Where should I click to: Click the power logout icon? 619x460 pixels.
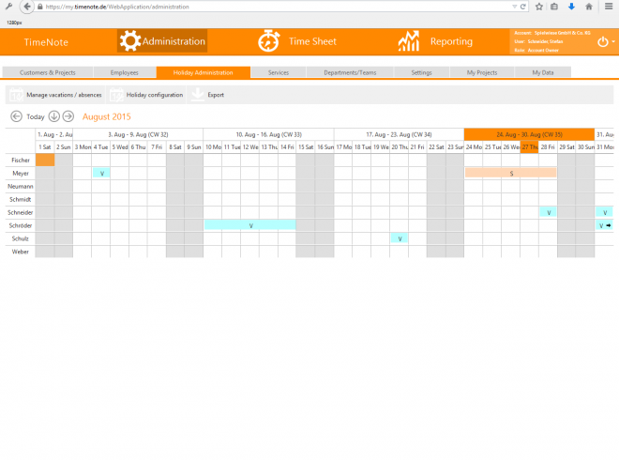(x=601, y=41)
